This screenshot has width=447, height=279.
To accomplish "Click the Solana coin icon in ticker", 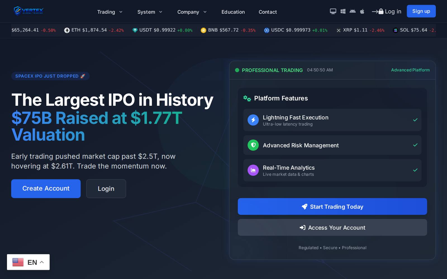I will [395, 30].
